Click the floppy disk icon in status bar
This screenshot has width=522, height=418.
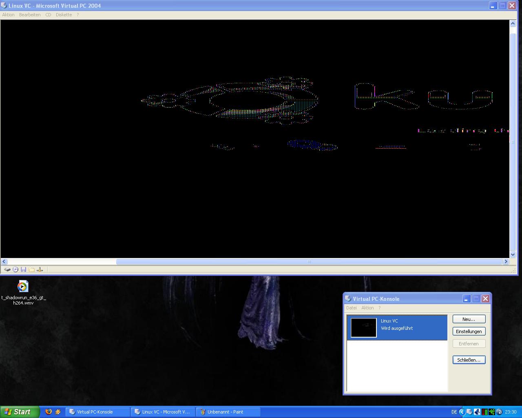click(x=24, y=269)
